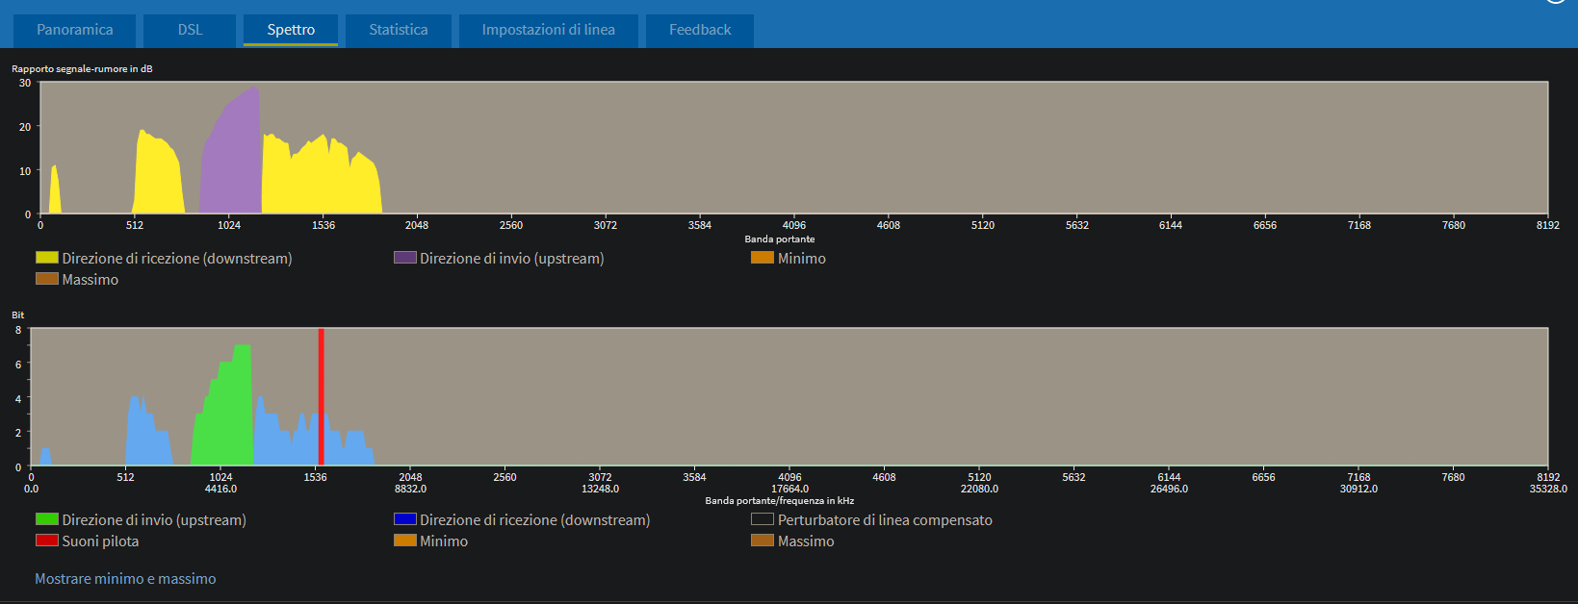The image size is (1578, 604).
Task: Open the Impostazioni di linea tab
Action: (x=548, y=30)
